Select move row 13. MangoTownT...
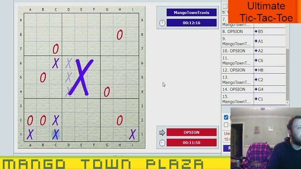This screenshot has height=169, width=301. click(253, 80)
